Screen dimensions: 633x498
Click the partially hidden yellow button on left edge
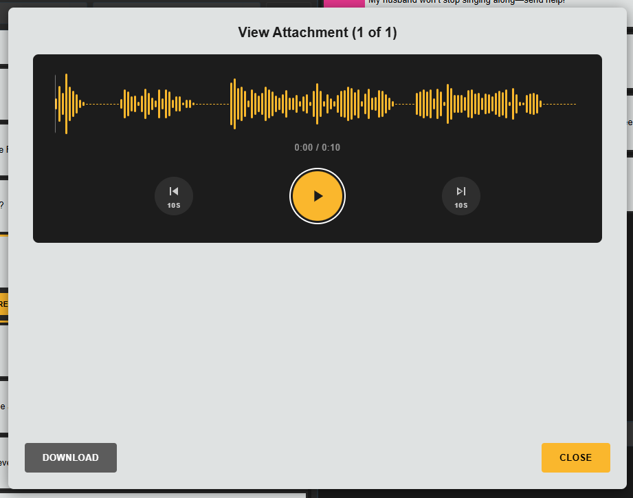click(x=3, y=303)
